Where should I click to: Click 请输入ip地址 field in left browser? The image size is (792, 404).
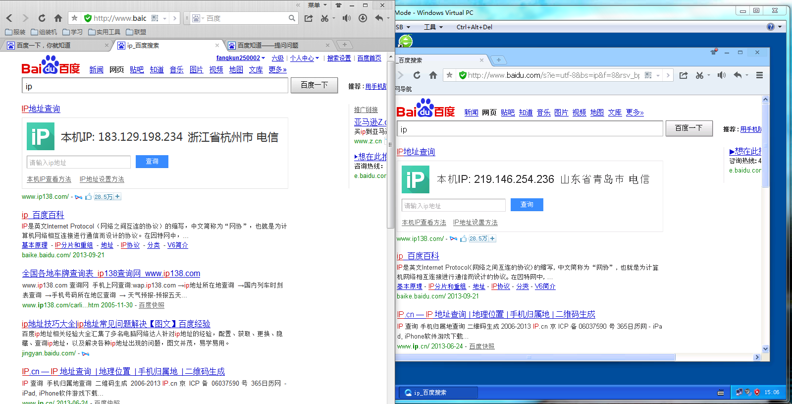(79, 162)
